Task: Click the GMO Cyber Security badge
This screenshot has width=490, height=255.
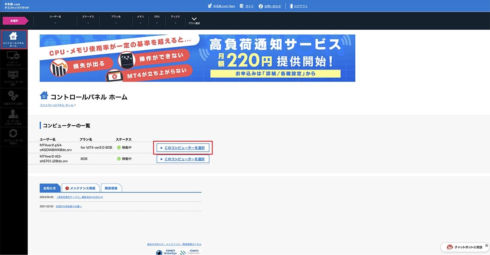Action: point(190,252)
